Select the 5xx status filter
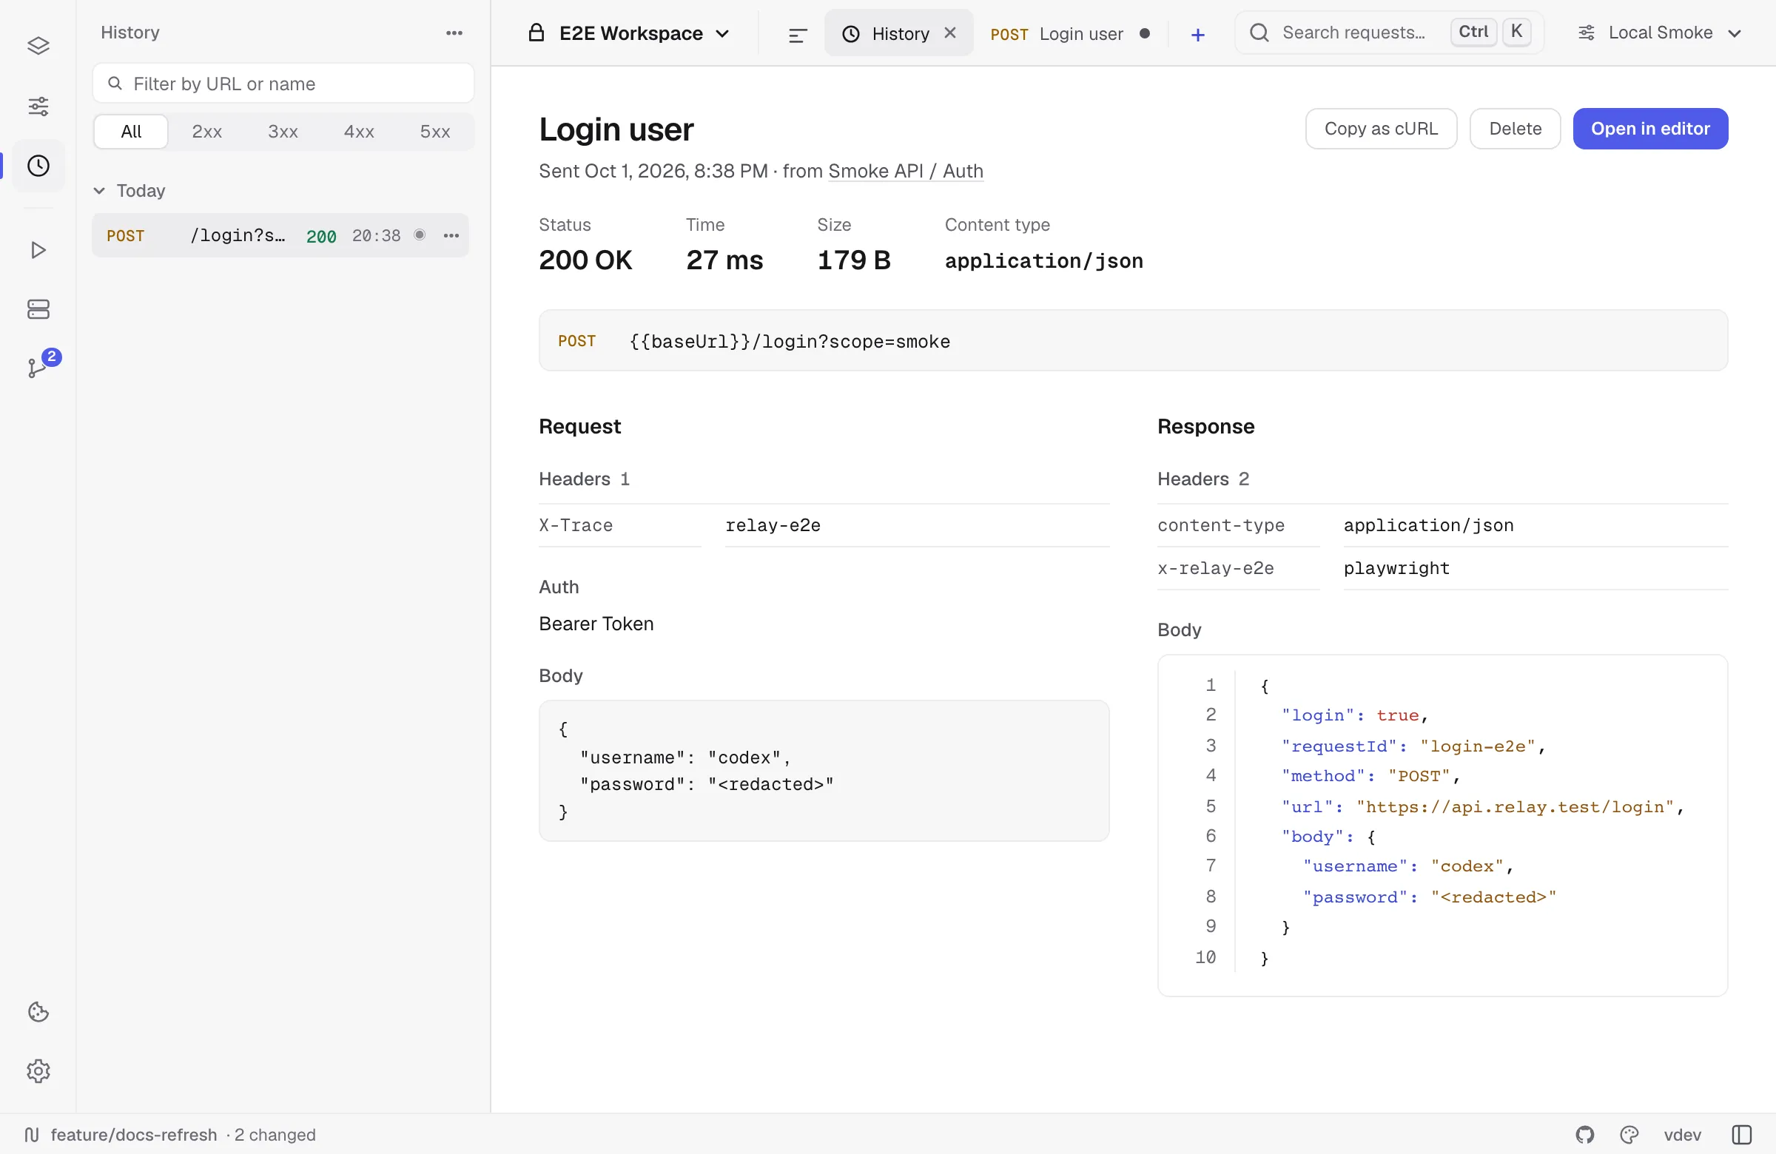This screenshot has width=1776, height=1154. 435,131
